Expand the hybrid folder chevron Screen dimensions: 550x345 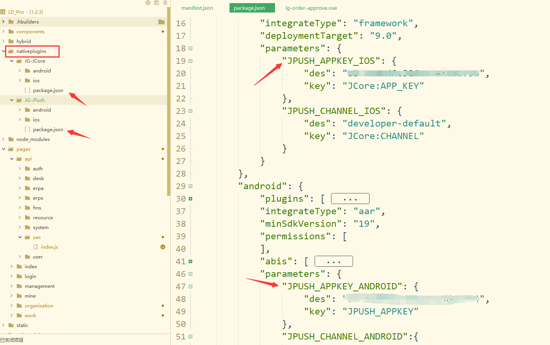(x=4, y=41)
